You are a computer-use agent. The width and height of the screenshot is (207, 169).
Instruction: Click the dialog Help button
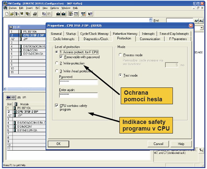(x=181, y=144)
